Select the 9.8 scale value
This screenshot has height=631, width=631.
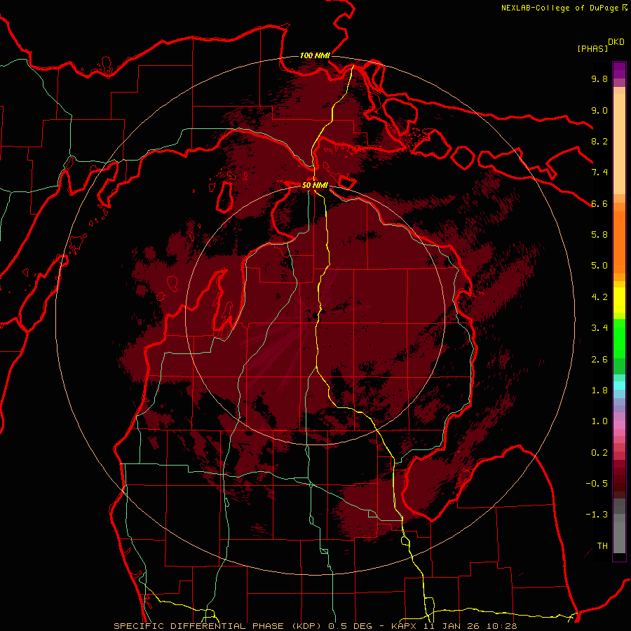pos(599,79)
